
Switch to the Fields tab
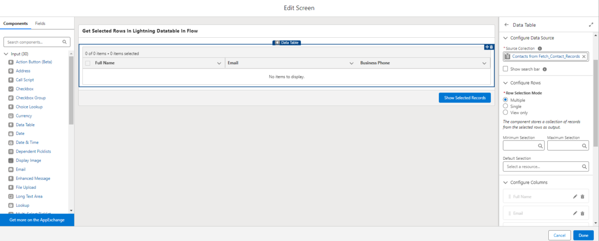point(40,23)
